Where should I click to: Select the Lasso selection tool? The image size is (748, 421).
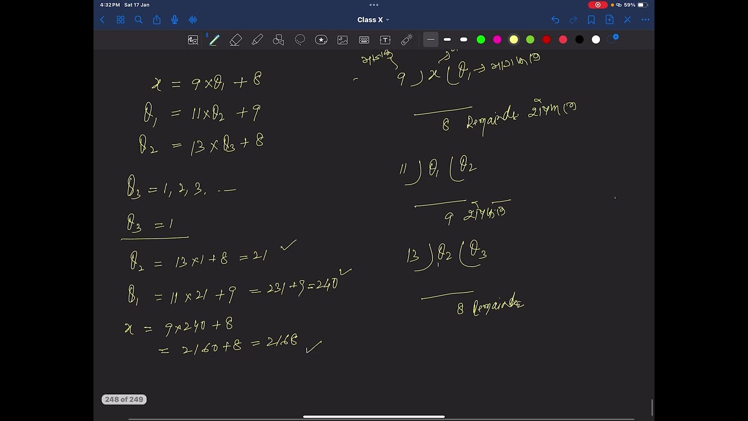300,40
